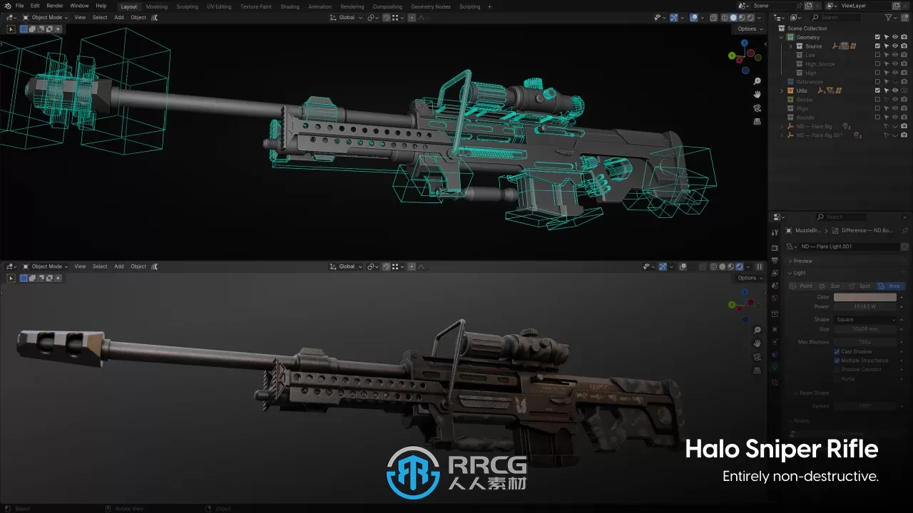913x513 pixels.
Task: Click the Power value field
Action: click(864, 306)
